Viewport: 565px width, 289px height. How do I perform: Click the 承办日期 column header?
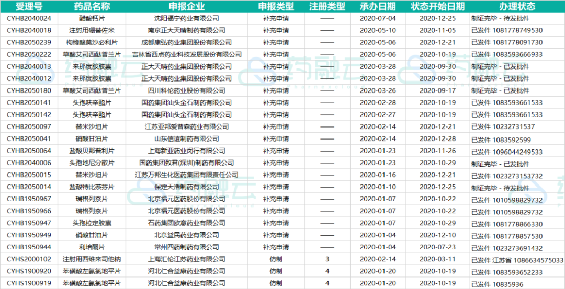(378, 6)
